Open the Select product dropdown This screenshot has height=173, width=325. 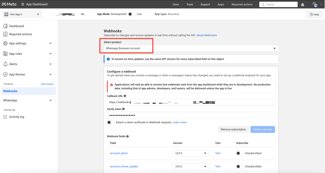(190, 48)
